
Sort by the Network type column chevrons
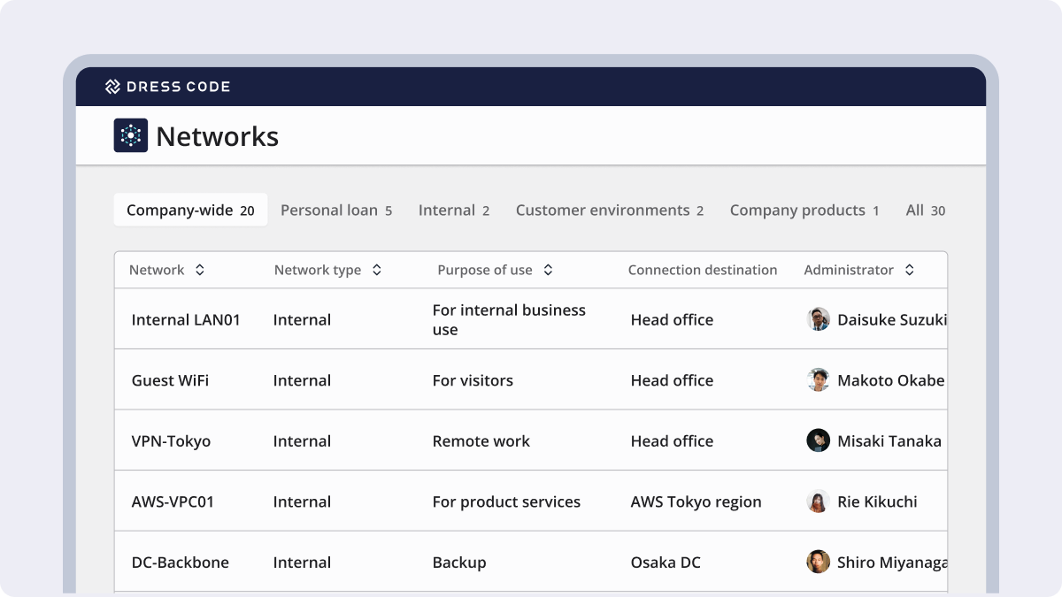click(x=374, y=270)
